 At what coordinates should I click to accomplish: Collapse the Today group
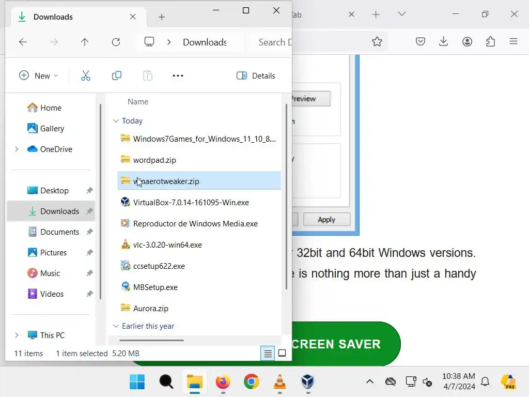point(116,121)
